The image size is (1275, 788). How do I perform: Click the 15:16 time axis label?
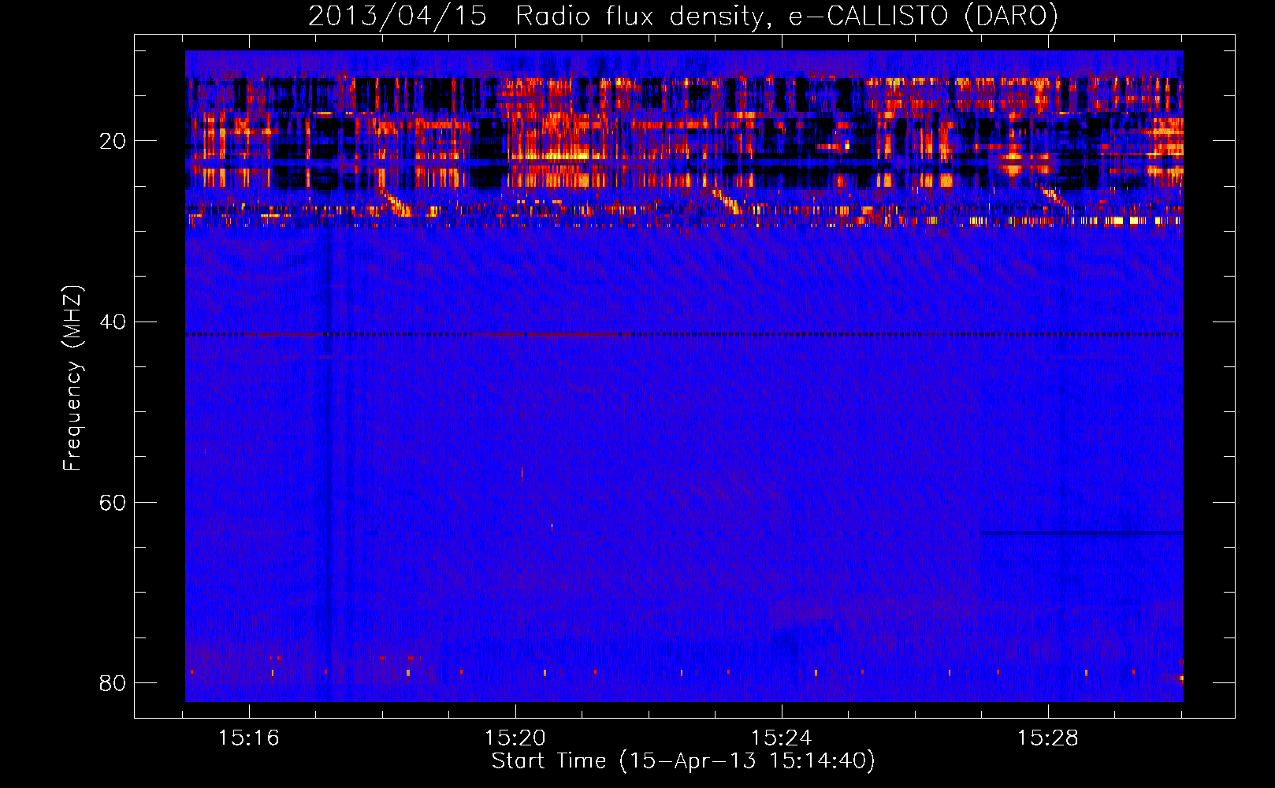(249, 738)
